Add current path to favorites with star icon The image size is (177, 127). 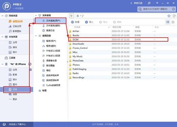[169, 16]
